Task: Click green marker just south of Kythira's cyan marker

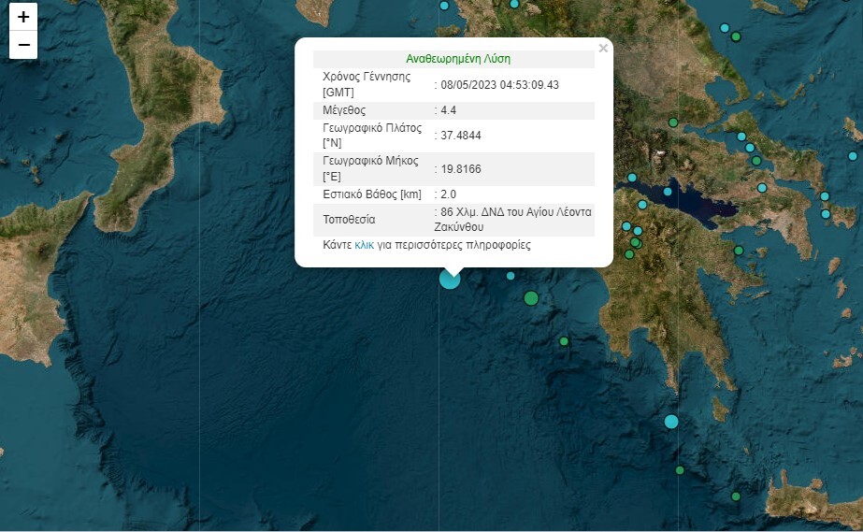Action: pos(680,470)
